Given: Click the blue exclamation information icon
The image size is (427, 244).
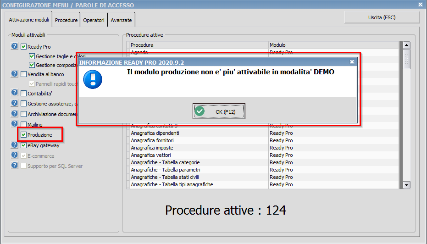Looking at the screenshot, I should (93, 79).
